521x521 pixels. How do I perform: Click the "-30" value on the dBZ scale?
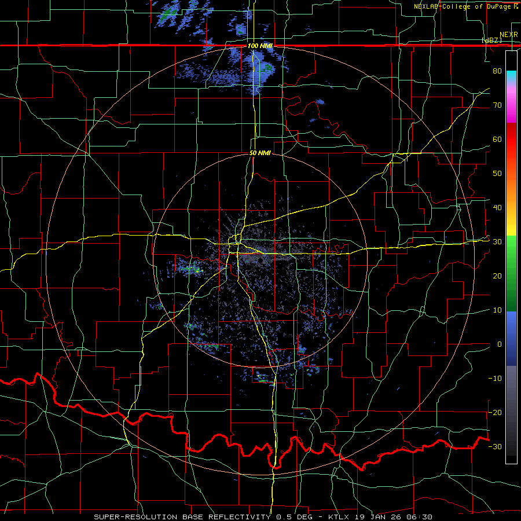[495, 447]
